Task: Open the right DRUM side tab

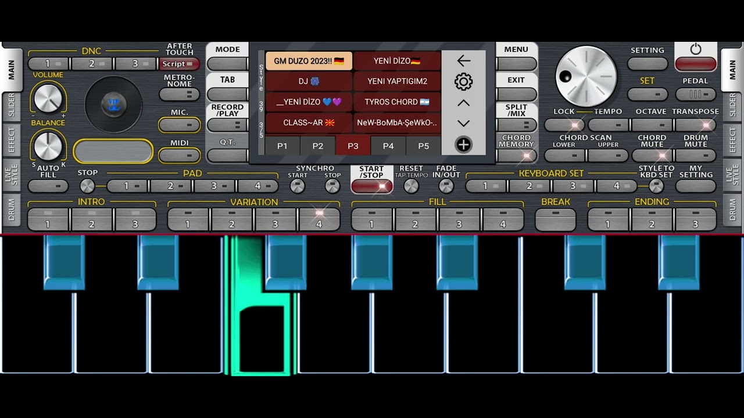Action: pyautogui.click(x=732, y=210)
